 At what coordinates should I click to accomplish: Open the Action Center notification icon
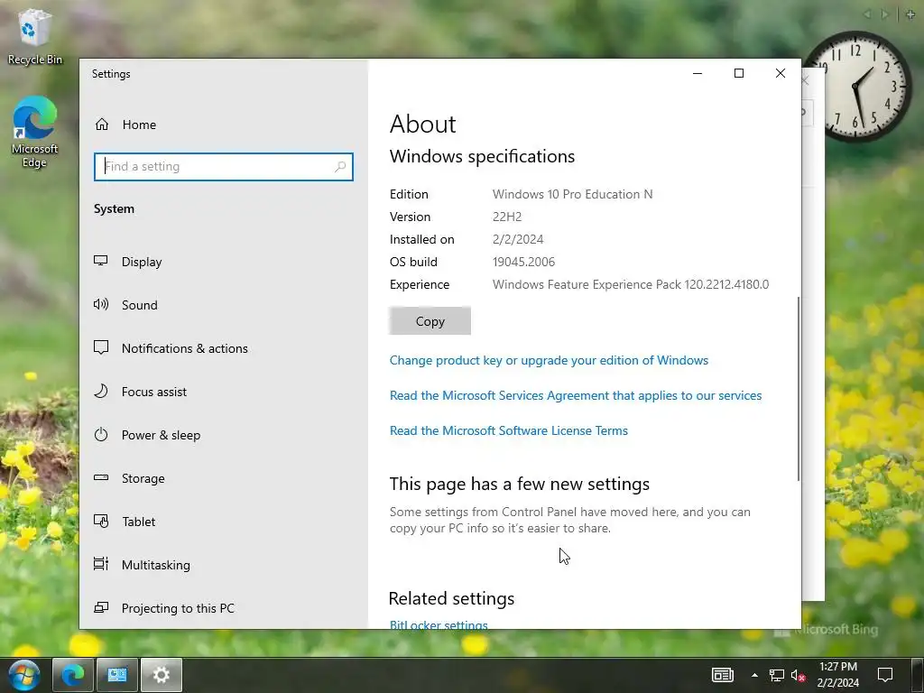(884, 675)
